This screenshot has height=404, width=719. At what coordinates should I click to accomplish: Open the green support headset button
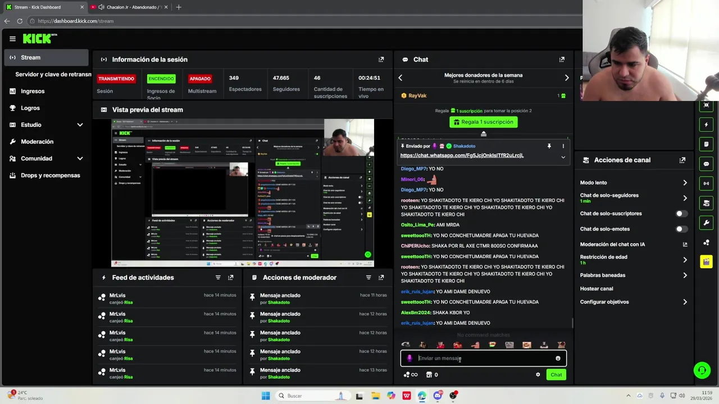point(702,370)
